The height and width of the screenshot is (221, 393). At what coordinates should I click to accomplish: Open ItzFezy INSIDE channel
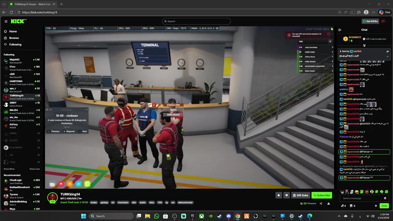(21, 126)
